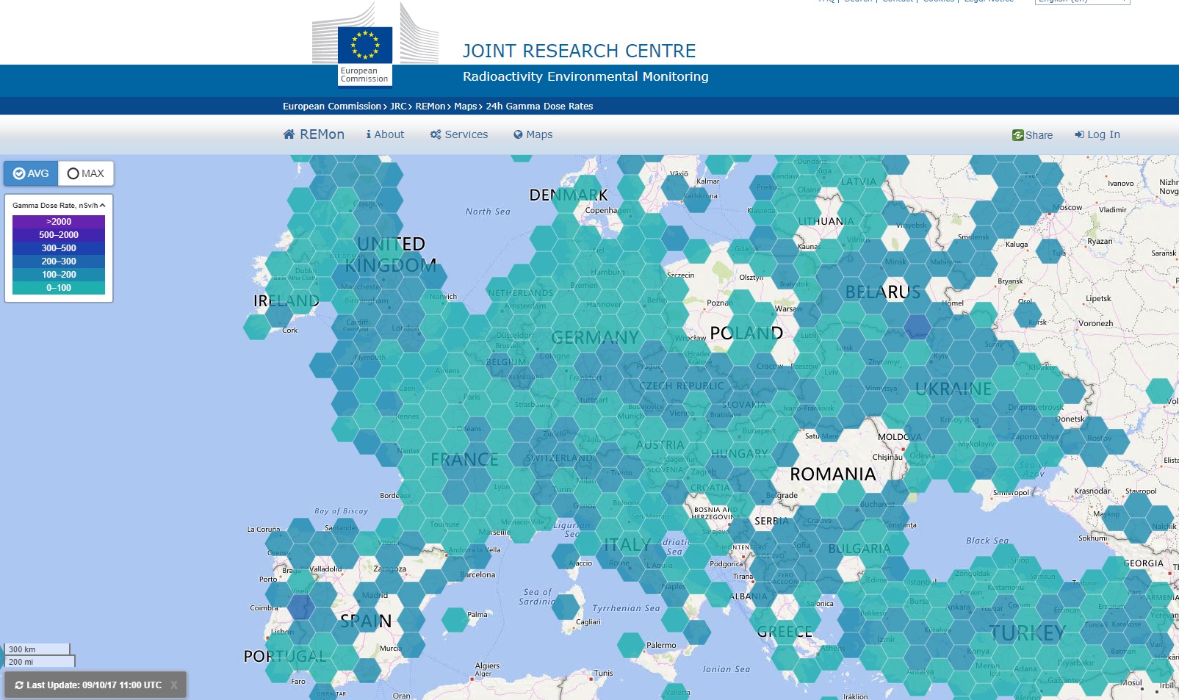Viewport: 1179px width, 700px height.
Task: Collapse the Gamma Dose Rate legend
Action: coord(102,206)
